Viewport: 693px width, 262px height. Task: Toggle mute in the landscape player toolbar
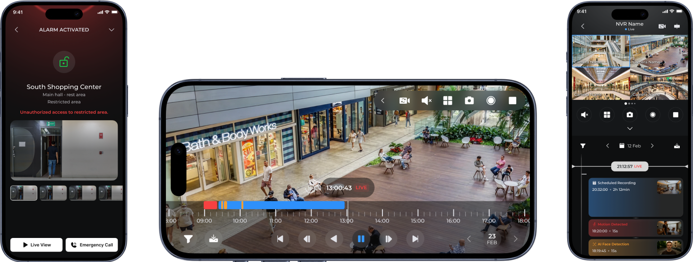(426, 100)
